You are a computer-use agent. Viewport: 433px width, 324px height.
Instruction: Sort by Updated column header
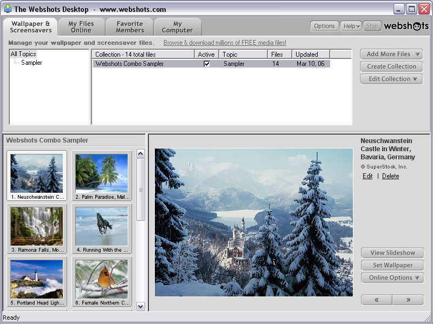pos(311,55)
